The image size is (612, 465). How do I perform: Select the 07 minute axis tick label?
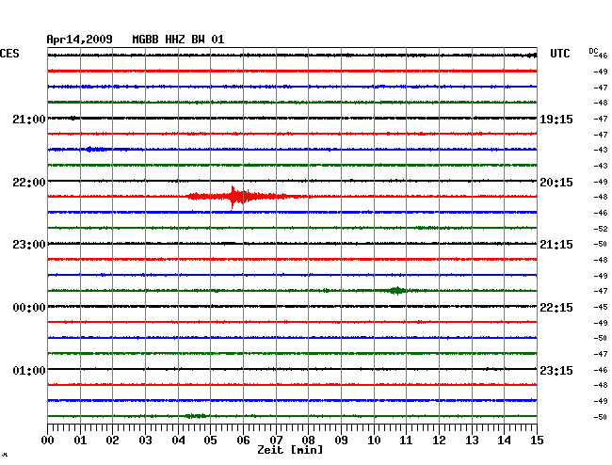pos(276,440)
